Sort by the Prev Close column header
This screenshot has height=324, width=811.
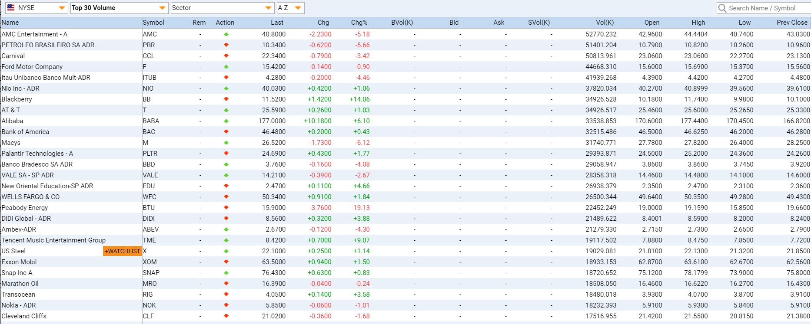[x=792, y=23]
